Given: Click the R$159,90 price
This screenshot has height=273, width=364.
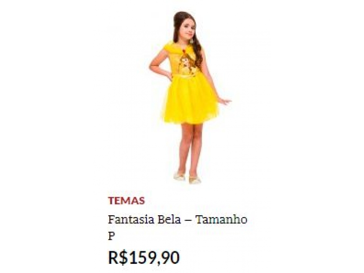Looking at the screenshot, I should click(144, 258).
